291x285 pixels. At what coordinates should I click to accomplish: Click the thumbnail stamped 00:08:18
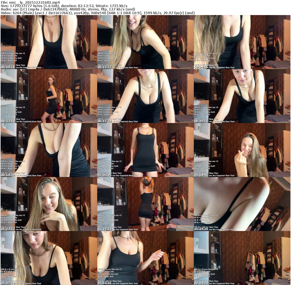pos(49,42)
